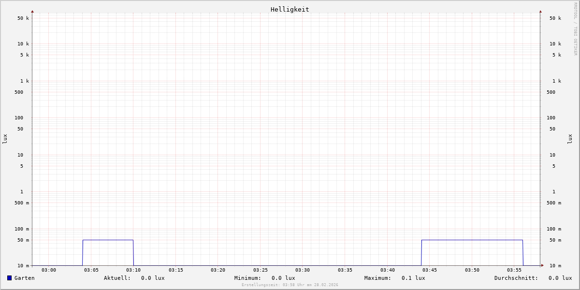Click the Erstellungszeit timestamp footer text

click(290, 285)
